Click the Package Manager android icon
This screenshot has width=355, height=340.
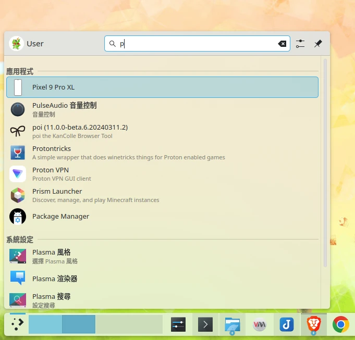click(x=18, y=217)
